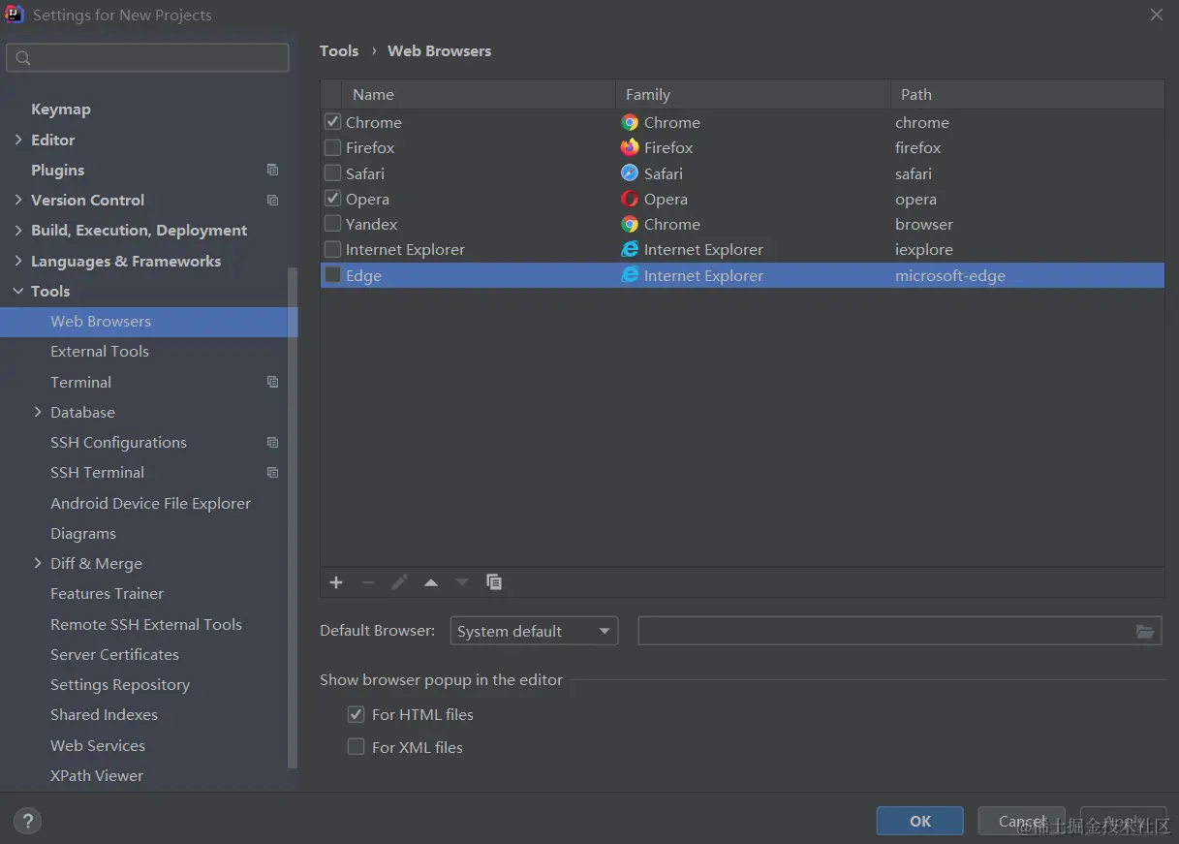
Task: Click the Move Down arrow icon
Action: click(462, 582)
